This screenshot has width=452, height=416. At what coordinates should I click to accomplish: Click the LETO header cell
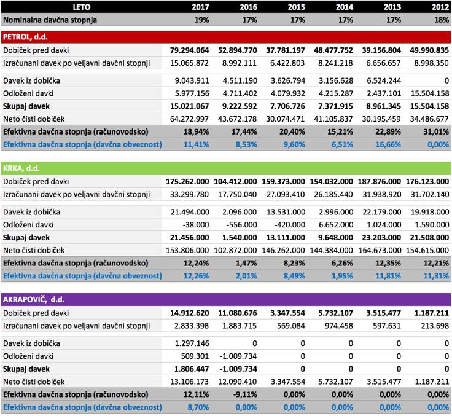[x=81, y=7]
